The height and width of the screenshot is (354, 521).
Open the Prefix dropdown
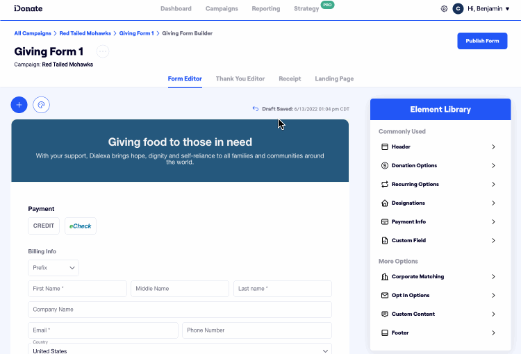coord(53,268)
